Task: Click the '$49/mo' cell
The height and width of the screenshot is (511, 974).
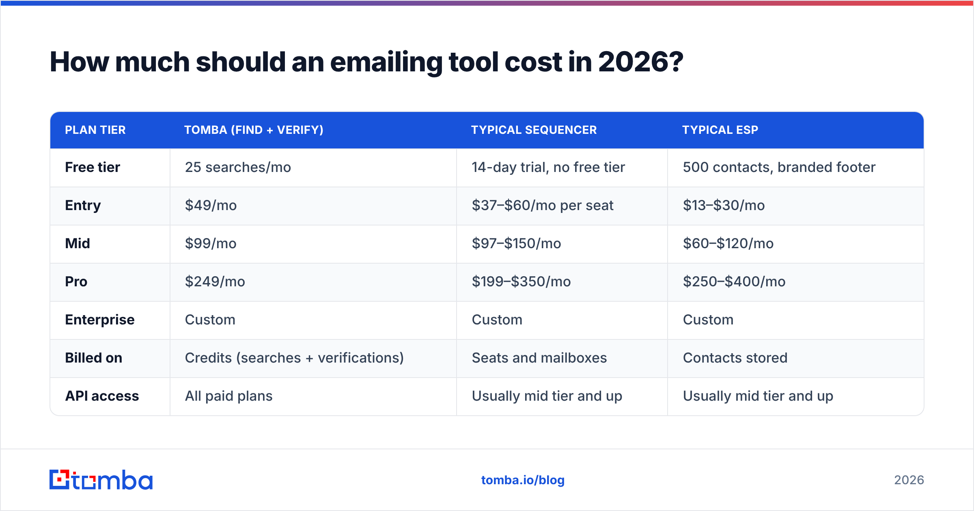Action: 211,205
